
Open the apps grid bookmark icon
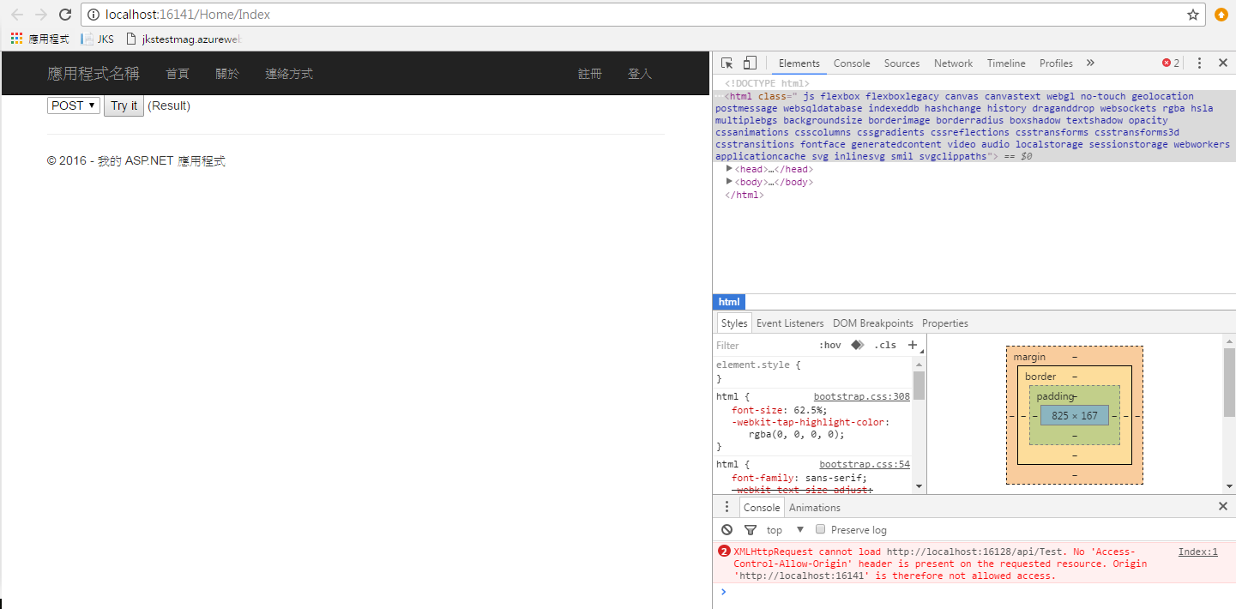point(16,39)
